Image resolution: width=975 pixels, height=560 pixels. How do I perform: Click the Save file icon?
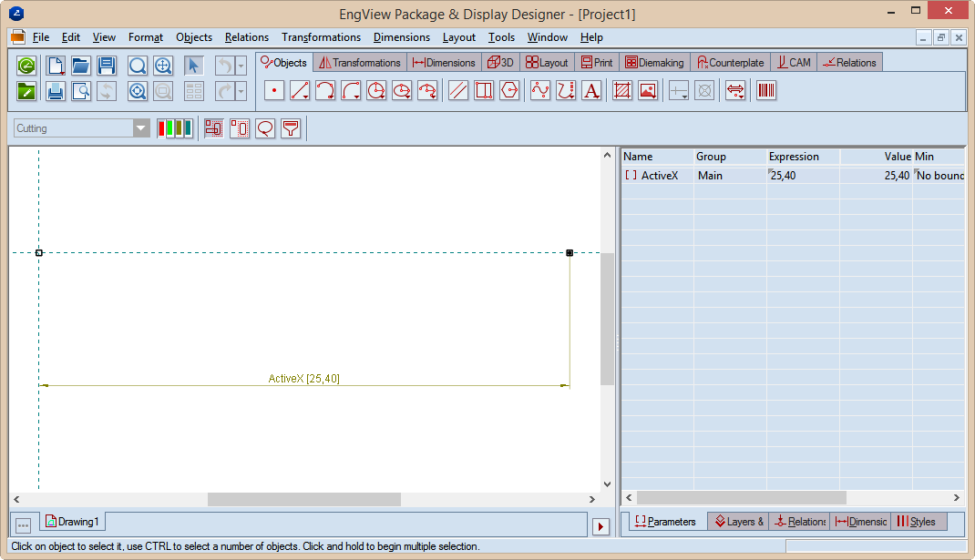click(107, 66)
